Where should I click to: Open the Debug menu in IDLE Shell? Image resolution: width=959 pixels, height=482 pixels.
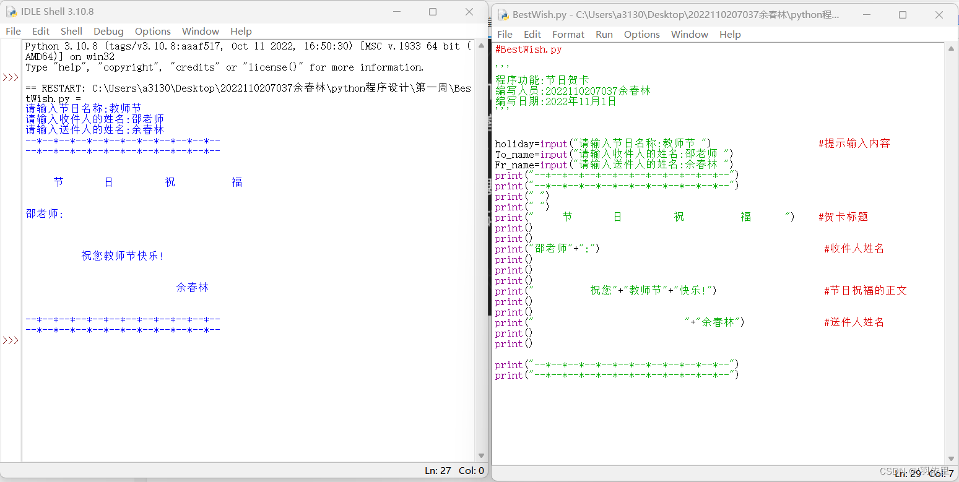tap(108, 31)
